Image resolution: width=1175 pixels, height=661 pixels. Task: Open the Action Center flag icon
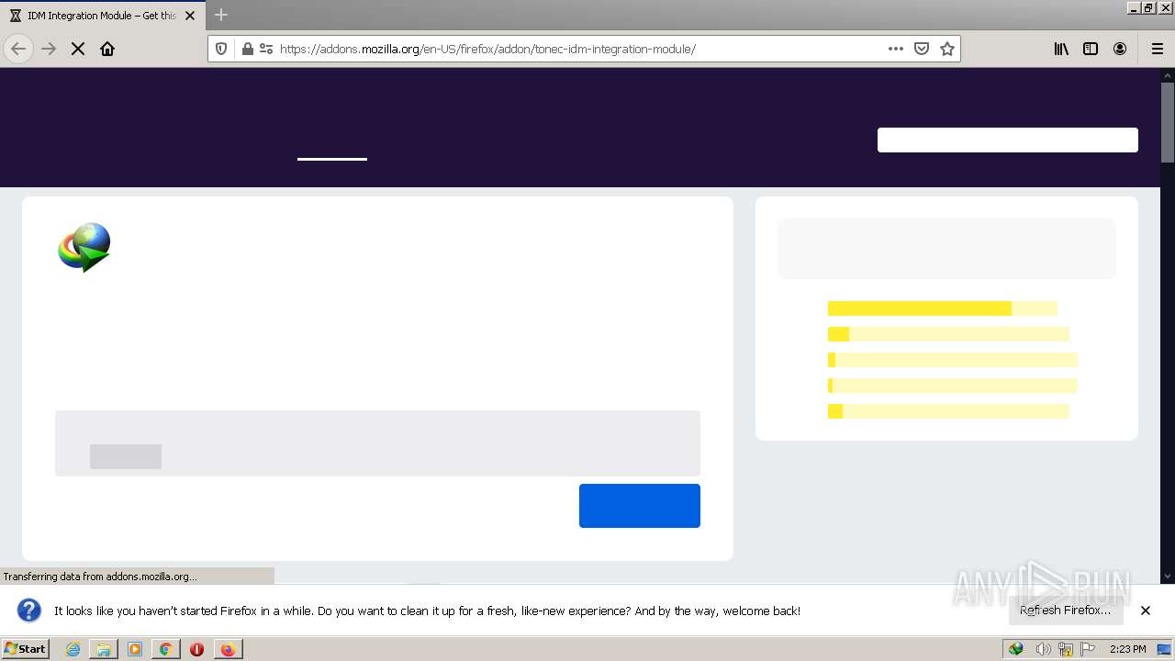pos(1089,649)
